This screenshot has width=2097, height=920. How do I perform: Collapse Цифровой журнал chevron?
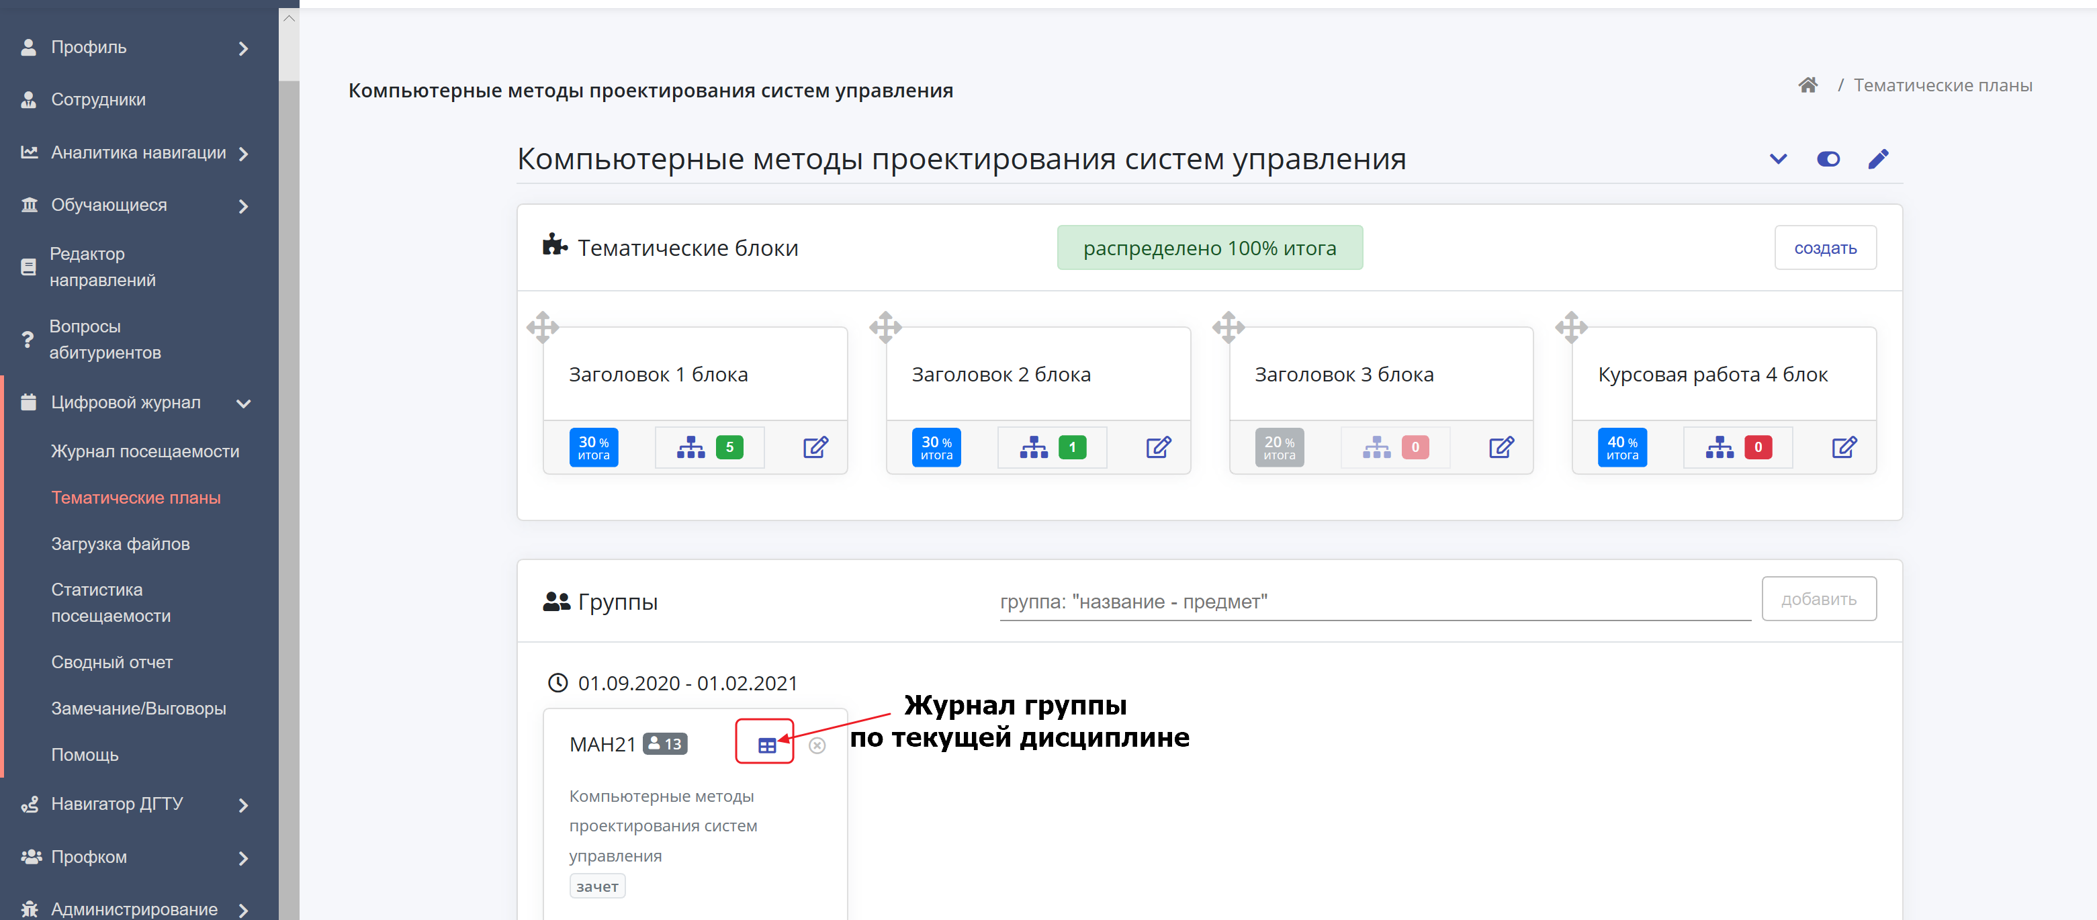242,403
